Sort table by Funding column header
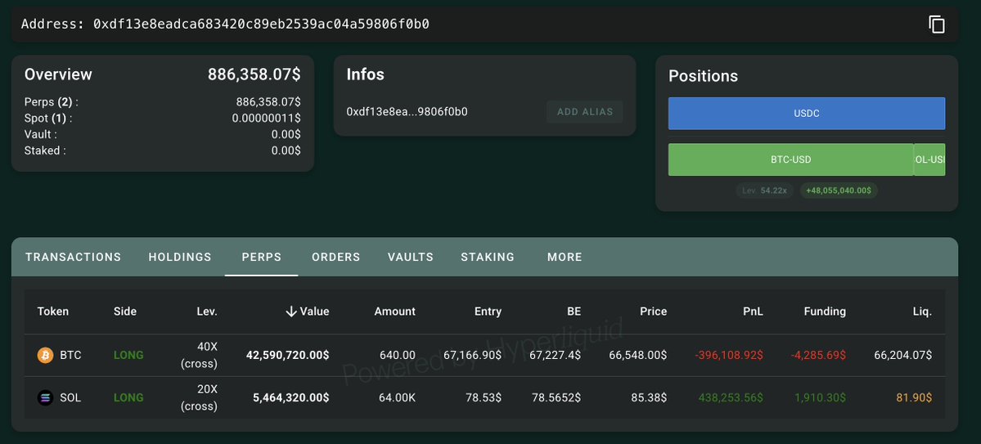The height and width of the screenshot is (444, 981). [x=825, y=312]
